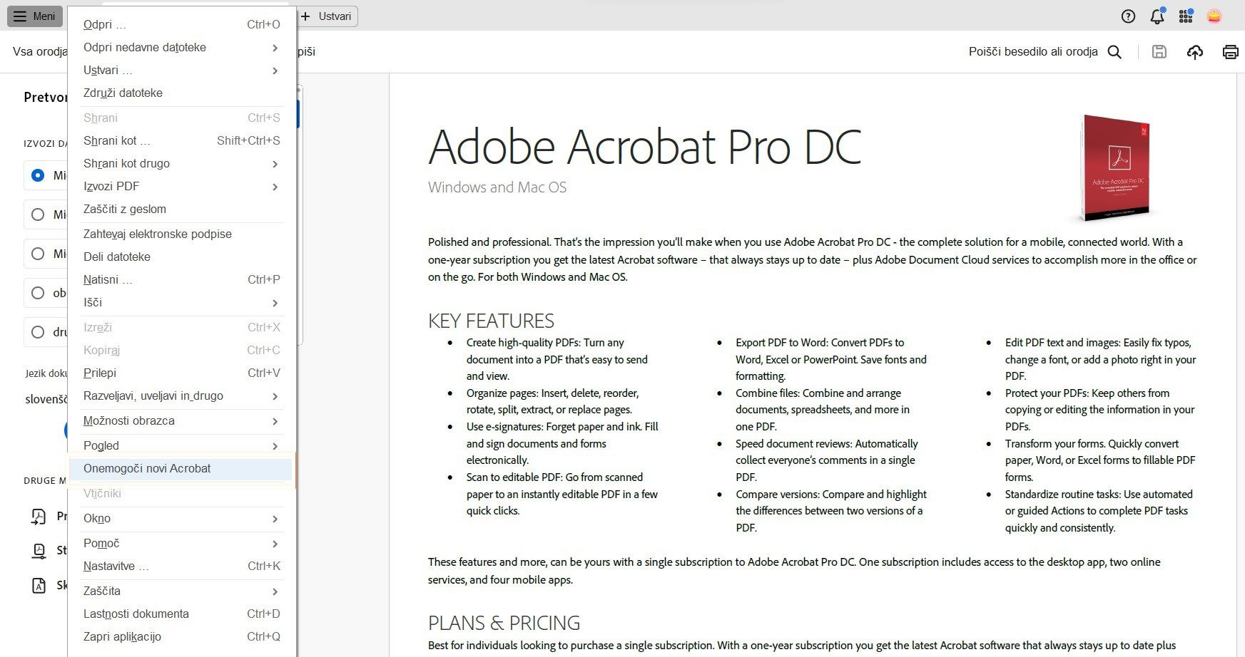
Task: Click the "Meni" hamburger button
Action: [x=34, y=16]
